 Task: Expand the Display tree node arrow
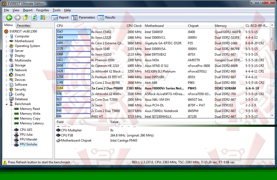(6, 56)
